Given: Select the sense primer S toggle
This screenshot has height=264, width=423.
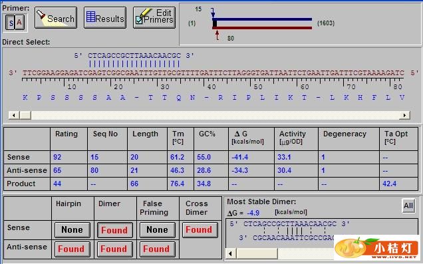Looking at the screenshot, I should pyautogui.click(x=11, y=23).
